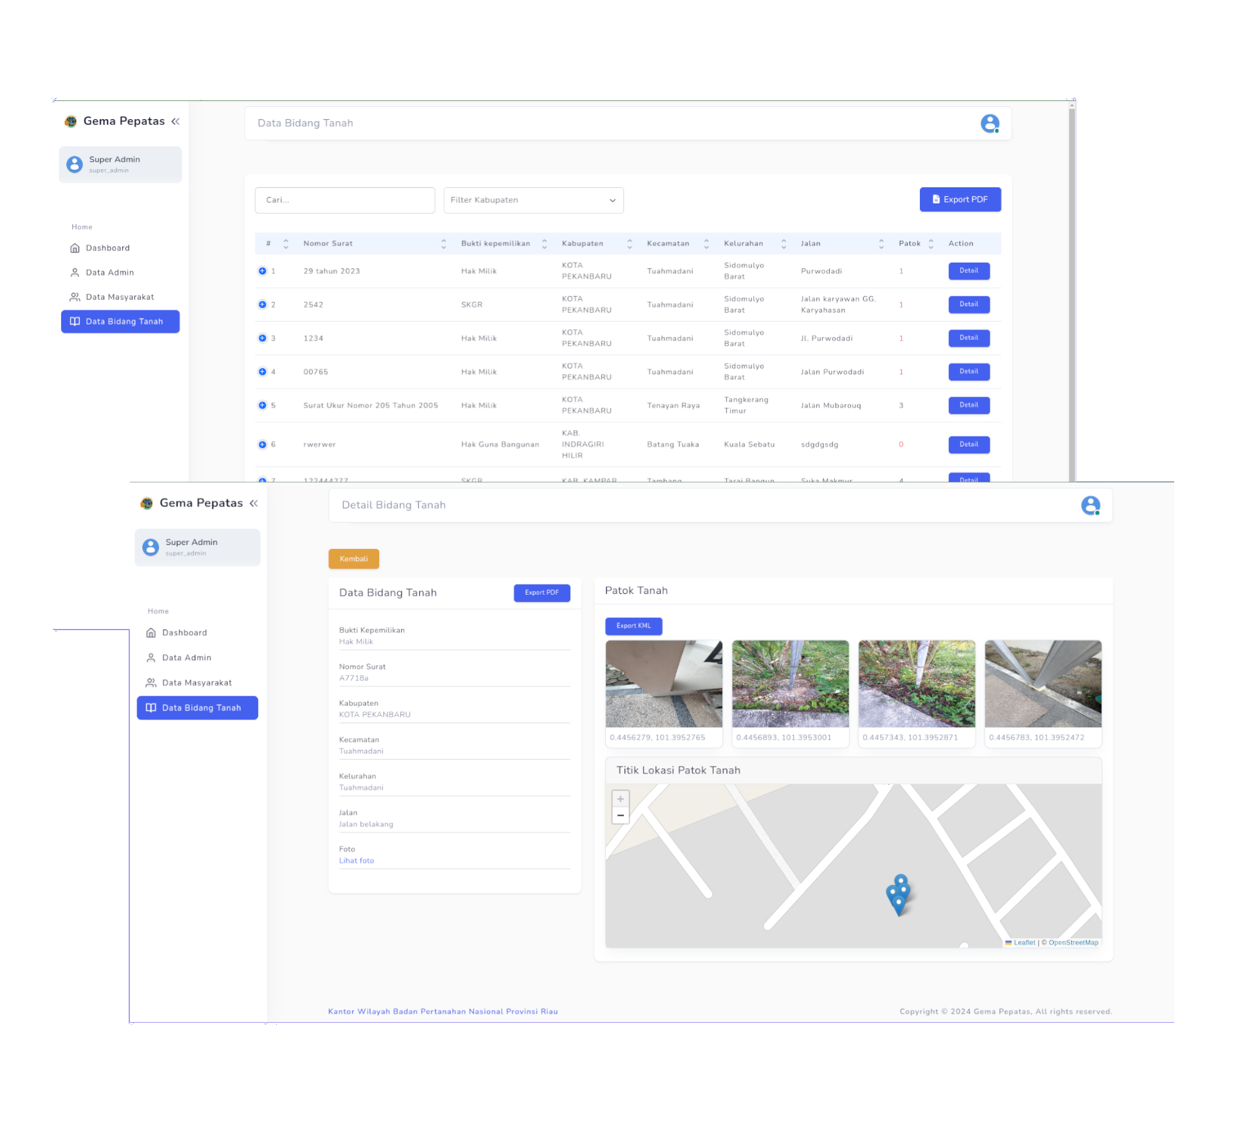Viewport: 1236px width, 1127px height.
Task: Open the Filter Kabupaten dropdown
Action: pyautogui.click(x=533, y=200)
